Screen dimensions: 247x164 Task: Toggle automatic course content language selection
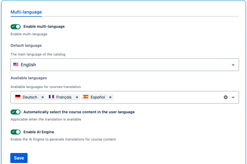click(16, 112)
